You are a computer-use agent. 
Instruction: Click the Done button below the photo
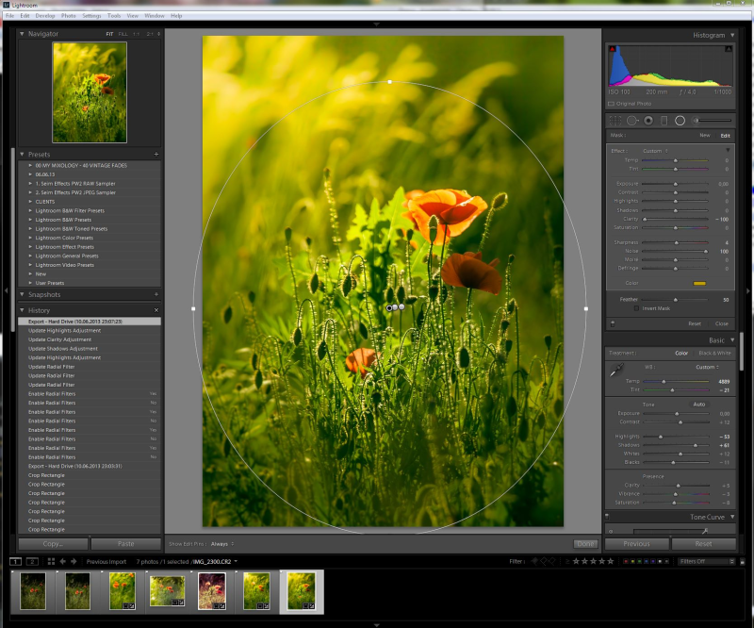(585, 544)
